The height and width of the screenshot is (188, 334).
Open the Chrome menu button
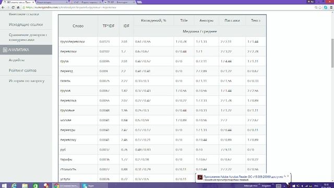(x=331, y=7)
